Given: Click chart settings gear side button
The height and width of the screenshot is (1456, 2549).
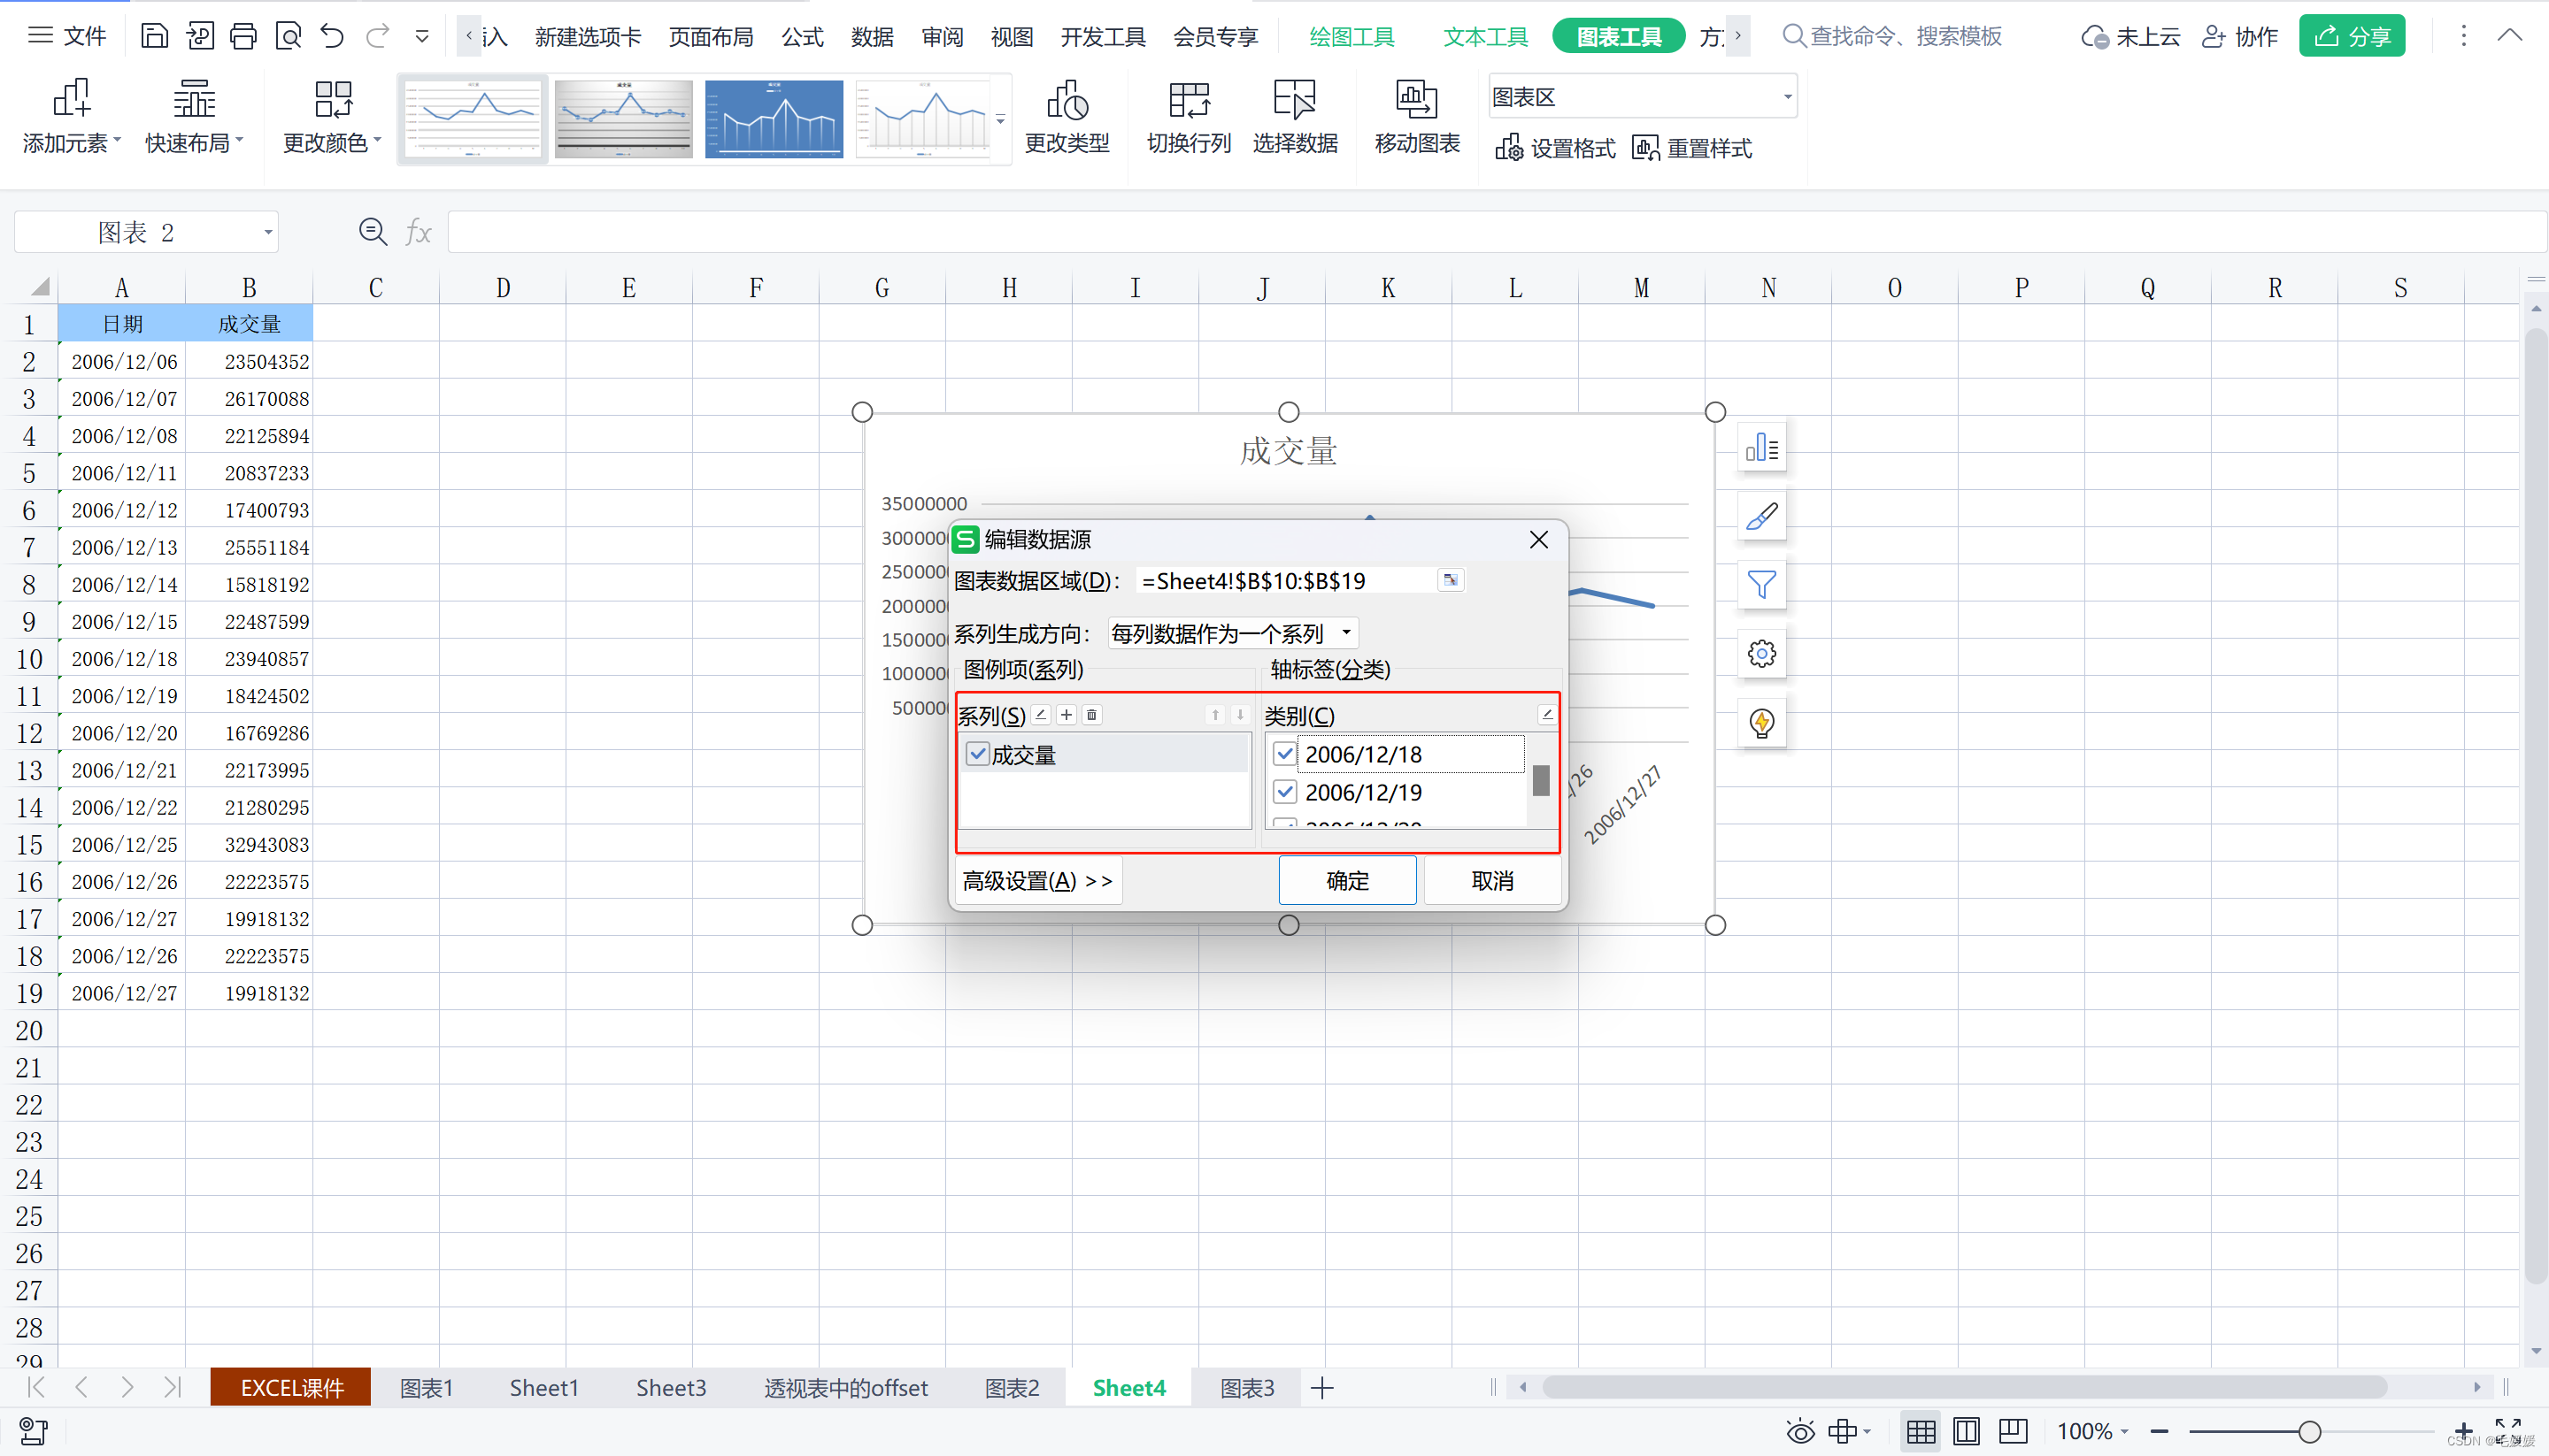Looking at the screenshot, I should pos(1761,653).
